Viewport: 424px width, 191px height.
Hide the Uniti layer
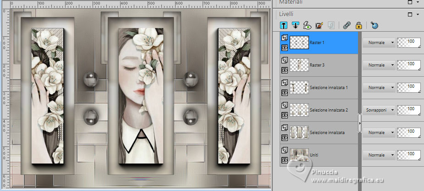coord(285,160)
